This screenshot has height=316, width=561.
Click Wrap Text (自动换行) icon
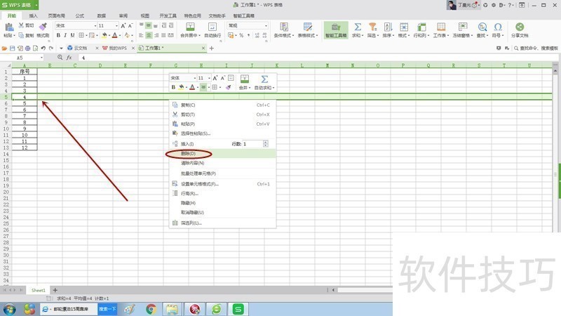pos(212,27)
